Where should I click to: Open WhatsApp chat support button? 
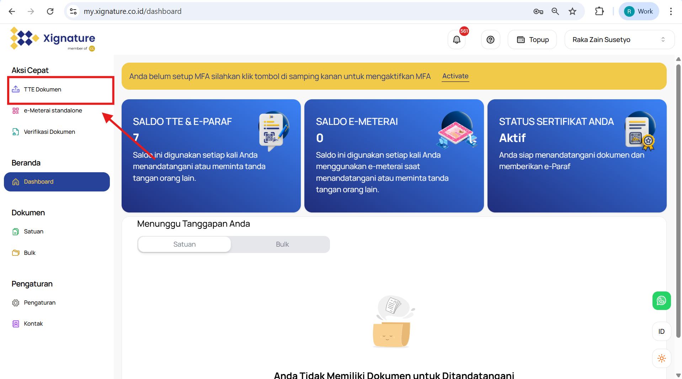click(661, 301)
